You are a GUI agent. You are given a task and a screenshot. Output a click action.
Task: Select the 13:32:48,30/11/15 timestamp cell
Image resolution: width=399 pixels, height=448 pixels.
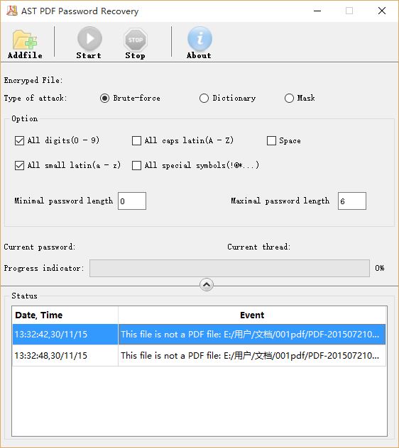(65, 355)
